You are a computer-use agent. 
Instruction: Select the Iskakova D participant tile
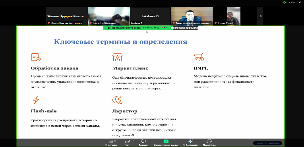tap(151, 16)
